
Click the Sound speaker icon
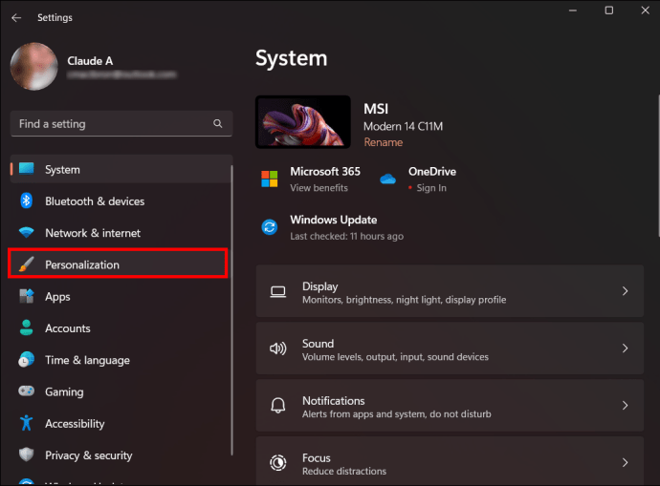point(277,349)
